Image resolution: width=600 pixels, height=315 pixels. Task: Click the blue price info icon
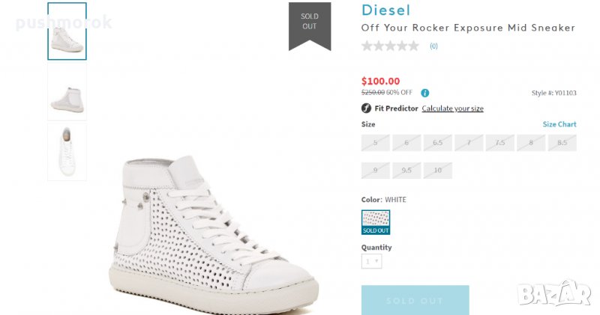(425, 93)
